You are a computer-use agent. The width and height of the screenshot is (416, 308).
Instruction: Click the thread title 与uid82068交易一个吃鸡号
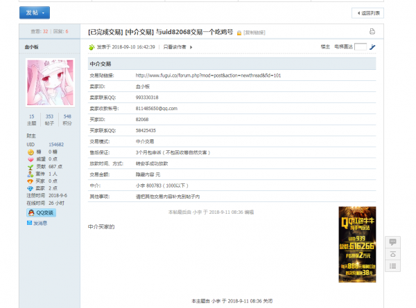(x=194, y=33)
